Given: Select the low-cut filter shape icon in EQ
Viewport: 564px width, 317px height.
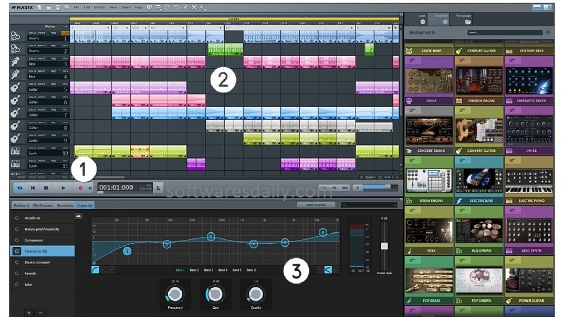Looking at the screenshot, I should [95, 270].
